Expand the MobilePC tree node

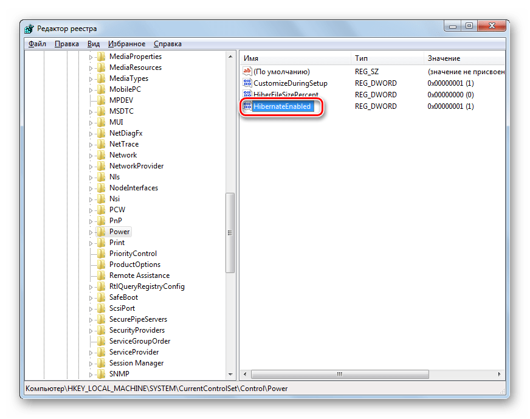click(91, 90)
